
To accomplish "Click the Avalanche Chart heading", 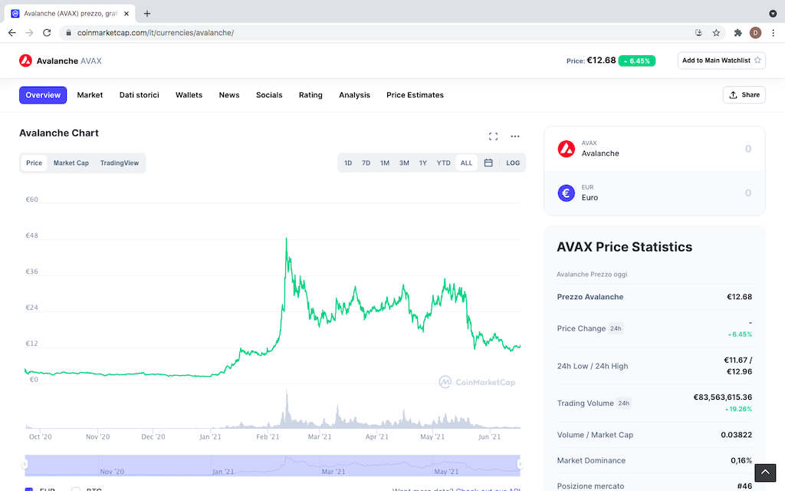I will pyautogui.click(x=59, y=133).
